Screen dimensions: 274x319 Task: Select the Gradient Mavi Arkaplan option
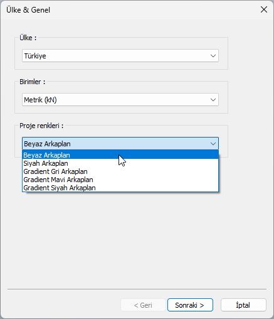(x=120, y=180)
